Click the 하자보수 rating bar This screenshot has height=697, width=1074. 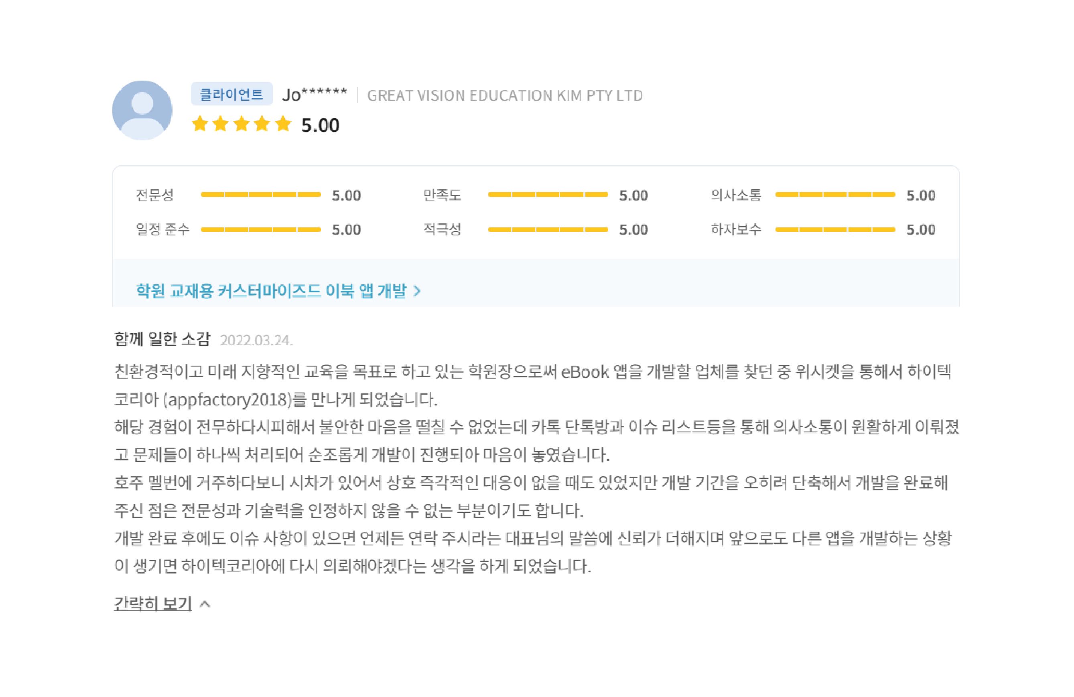click(x=835, y=230)
